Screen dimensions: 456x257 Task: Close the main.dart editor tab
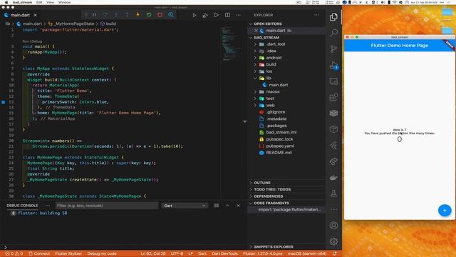(35, 15)
